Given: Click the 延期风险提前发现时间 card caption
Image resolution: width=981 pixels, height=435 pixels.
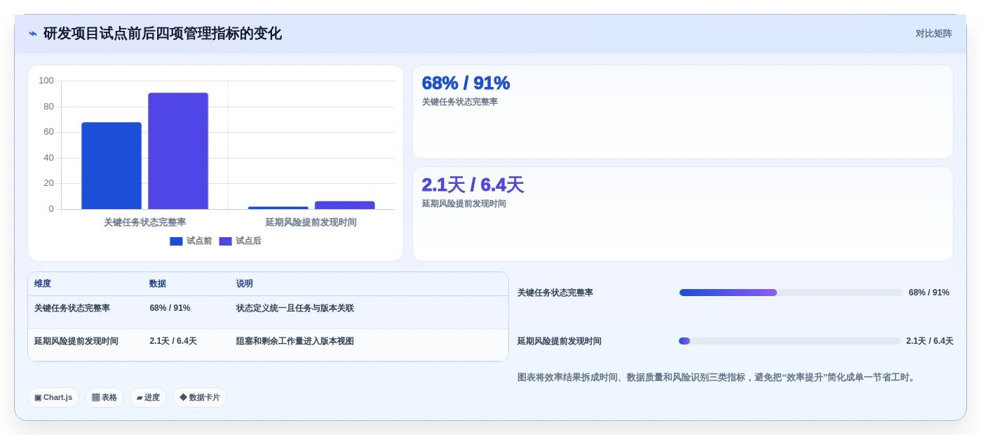Looking at the screenshot, I should (x=464, y=204).
